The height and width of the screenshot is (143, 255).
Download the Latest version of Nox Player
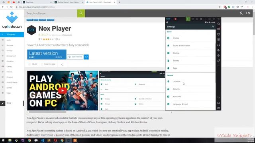coord(47,54)
